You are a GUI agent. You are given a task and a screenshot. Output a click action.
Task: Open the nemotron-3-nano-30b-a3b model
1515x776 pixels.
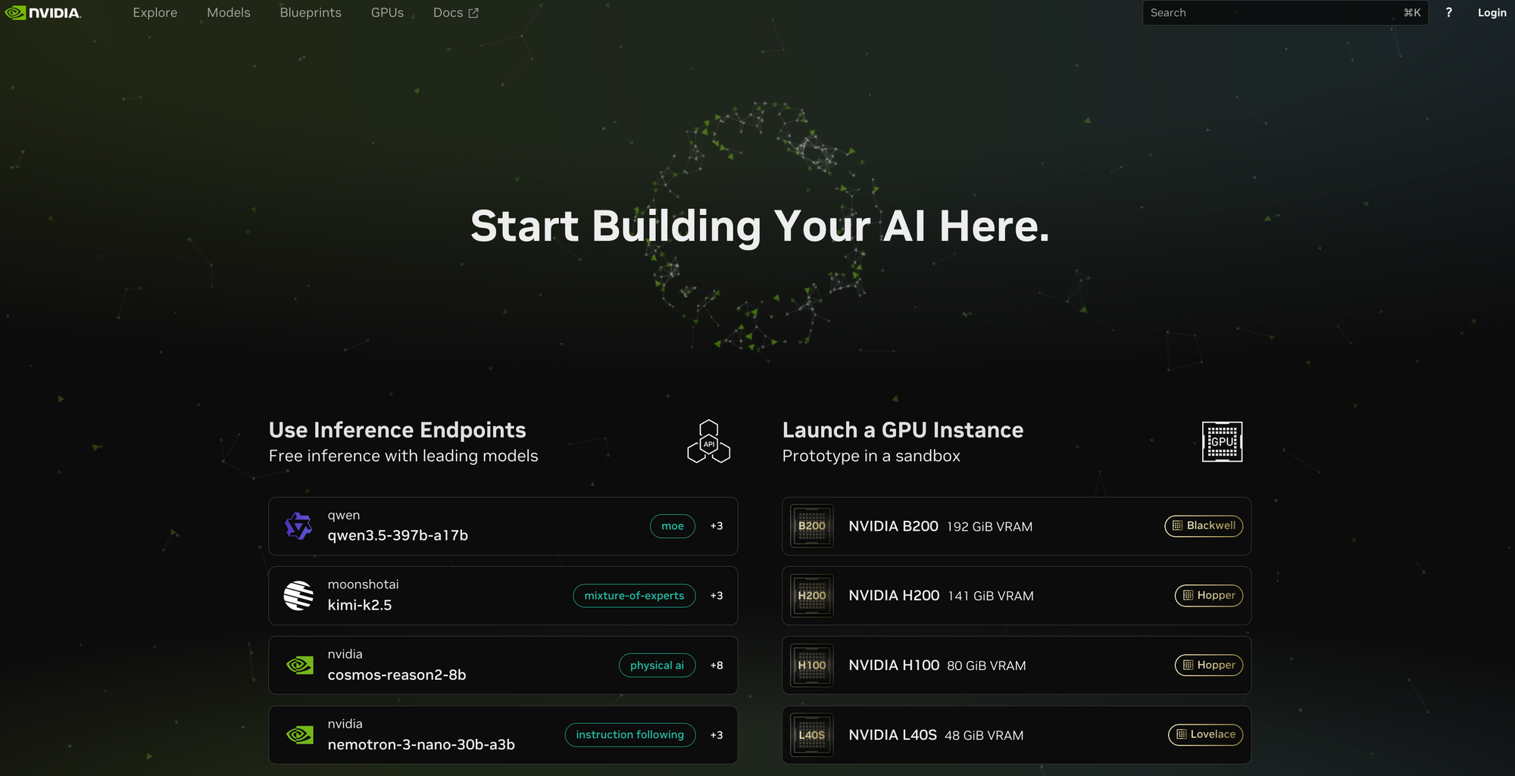[x=503, y=735]
